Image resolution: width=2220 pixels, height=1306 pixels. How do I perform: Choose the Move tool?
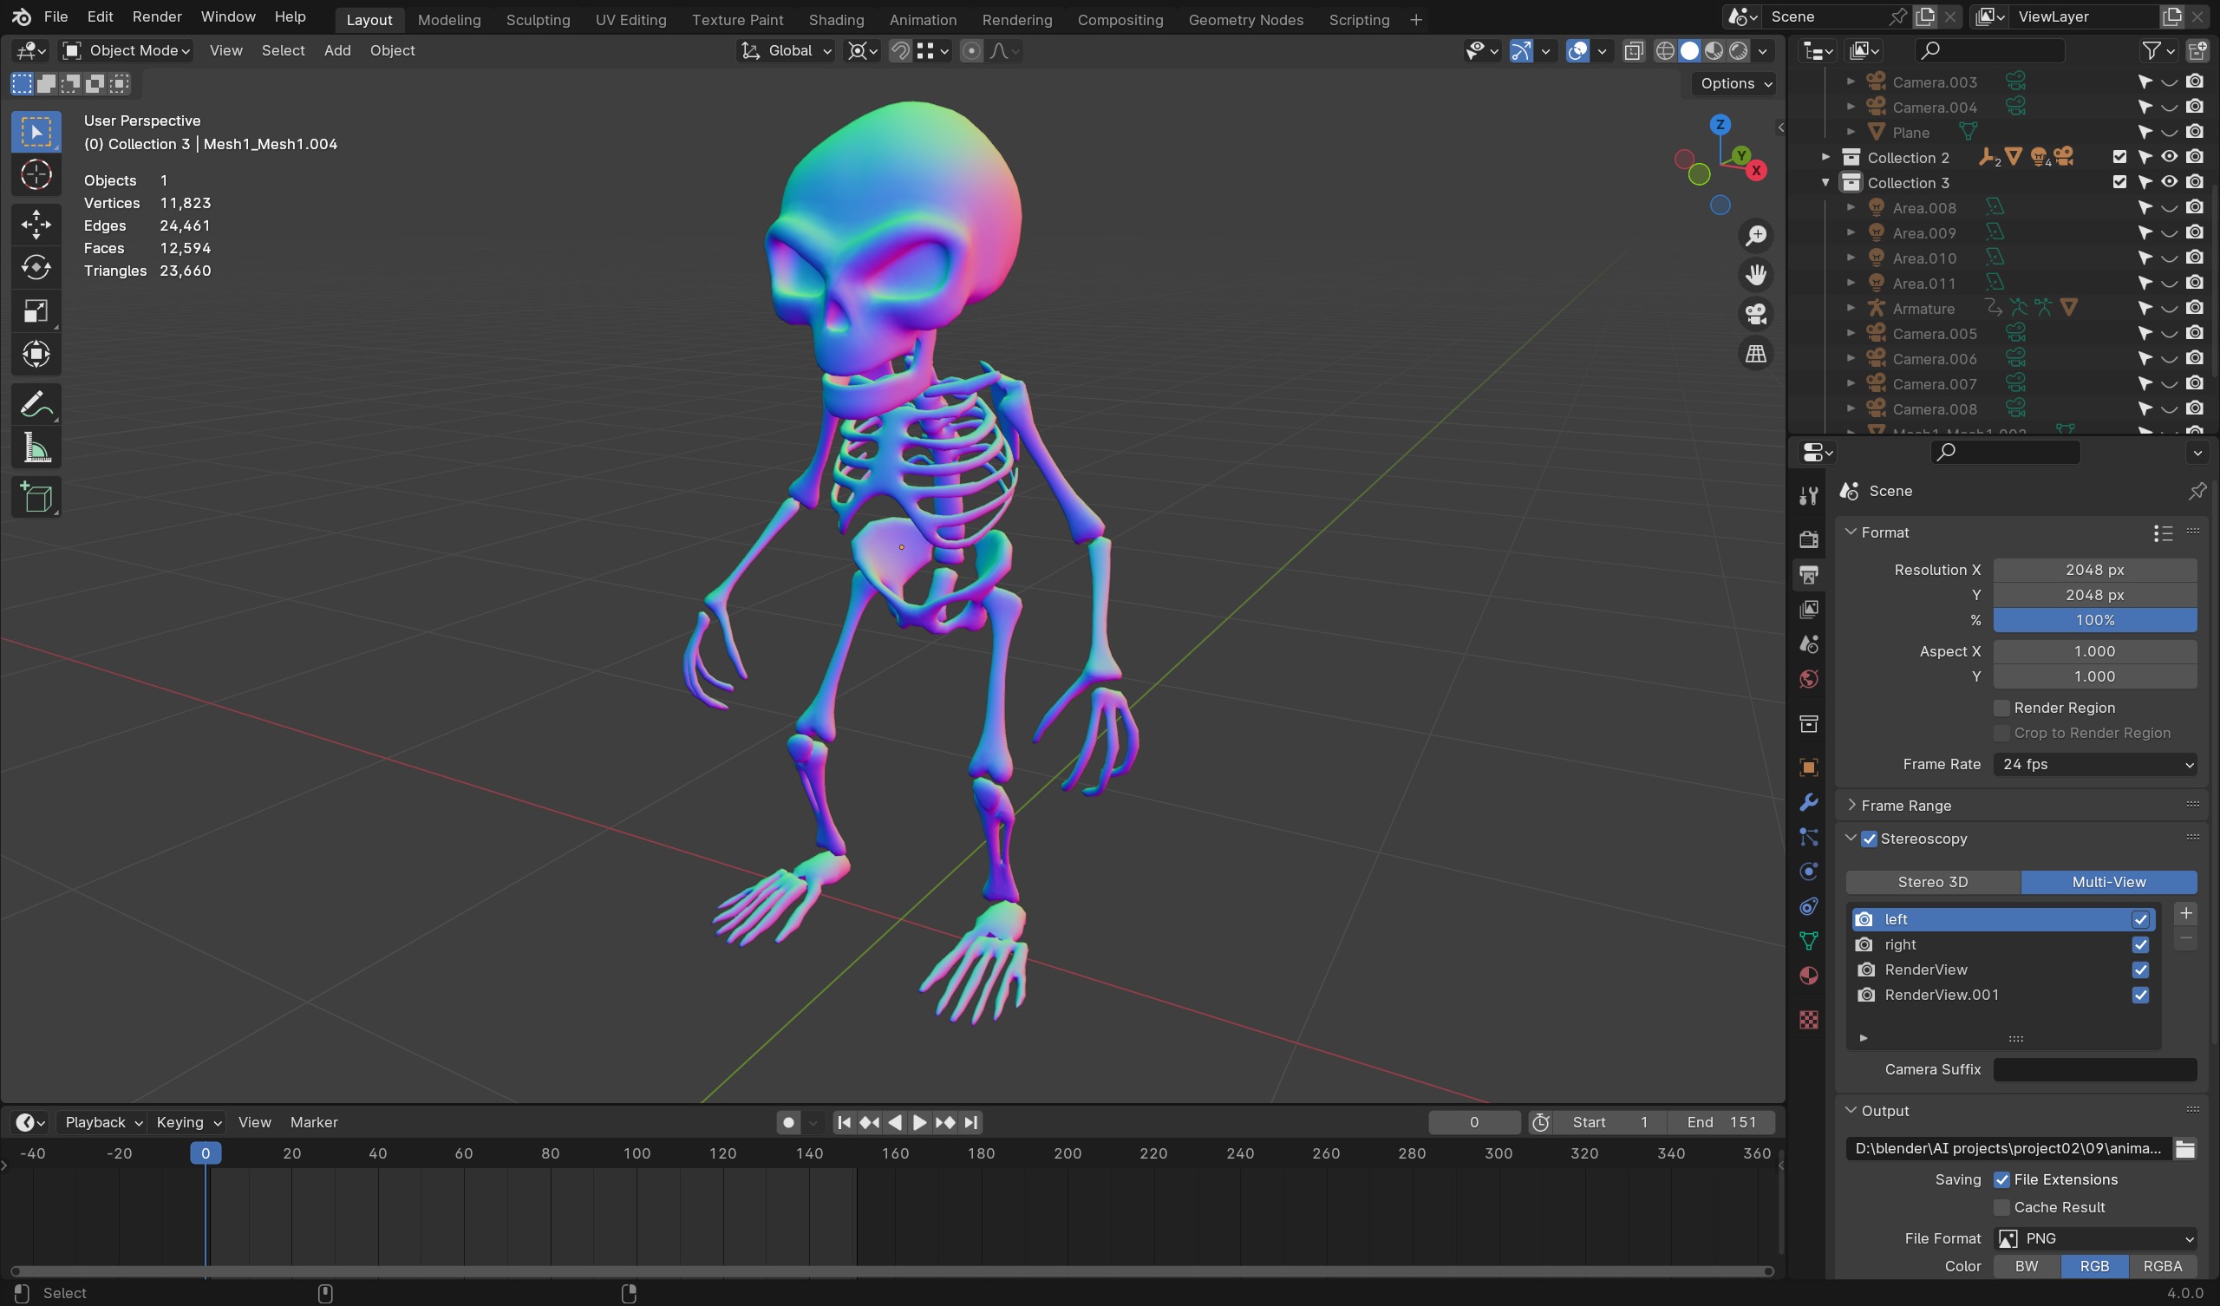coord(36,224)
